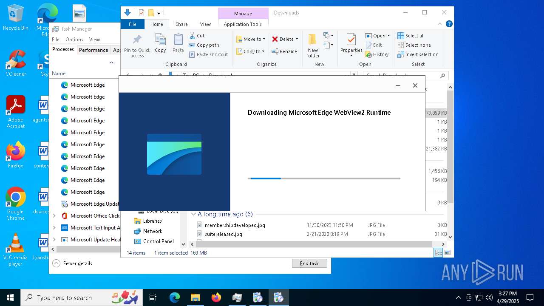Expand the Microsoft Update Health process
544x306 pixels.
tap(54, 240)
